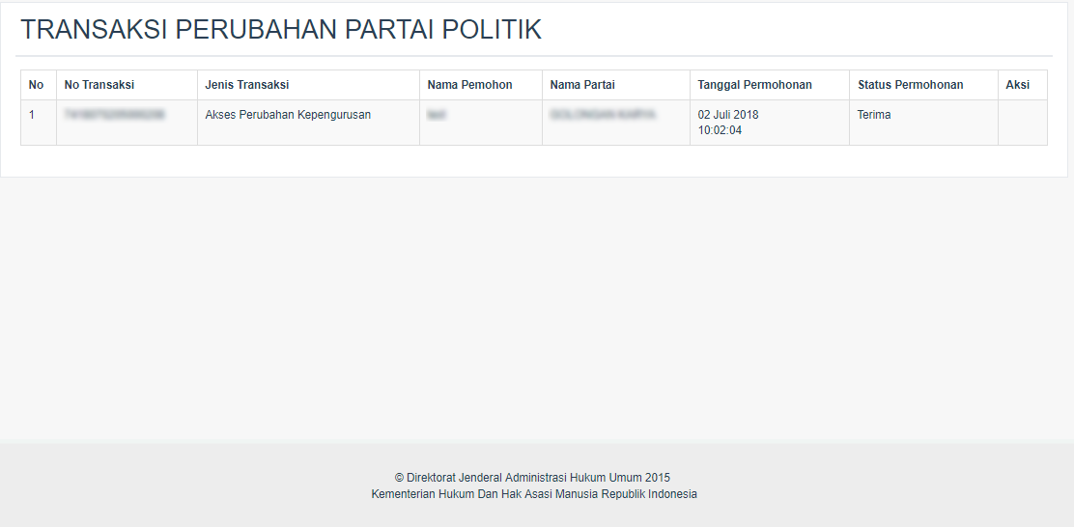Select the "Jenis Transaksi" column header
This screenshot has height=527, width=1074.
click(x=247, y=85)
